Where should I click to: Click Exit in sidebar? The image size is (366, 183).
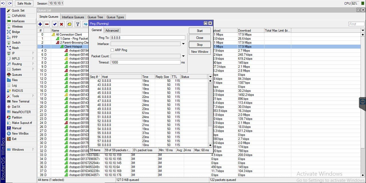click(x=14, y=139)
